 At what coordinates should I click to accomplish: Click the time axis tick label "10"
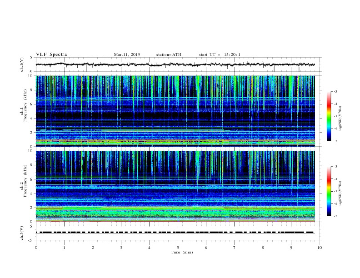click(x=320, y=248)
